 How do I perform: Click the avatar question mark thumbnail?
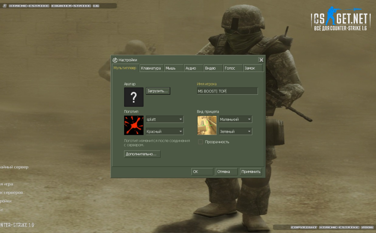(x=134, y=97)
